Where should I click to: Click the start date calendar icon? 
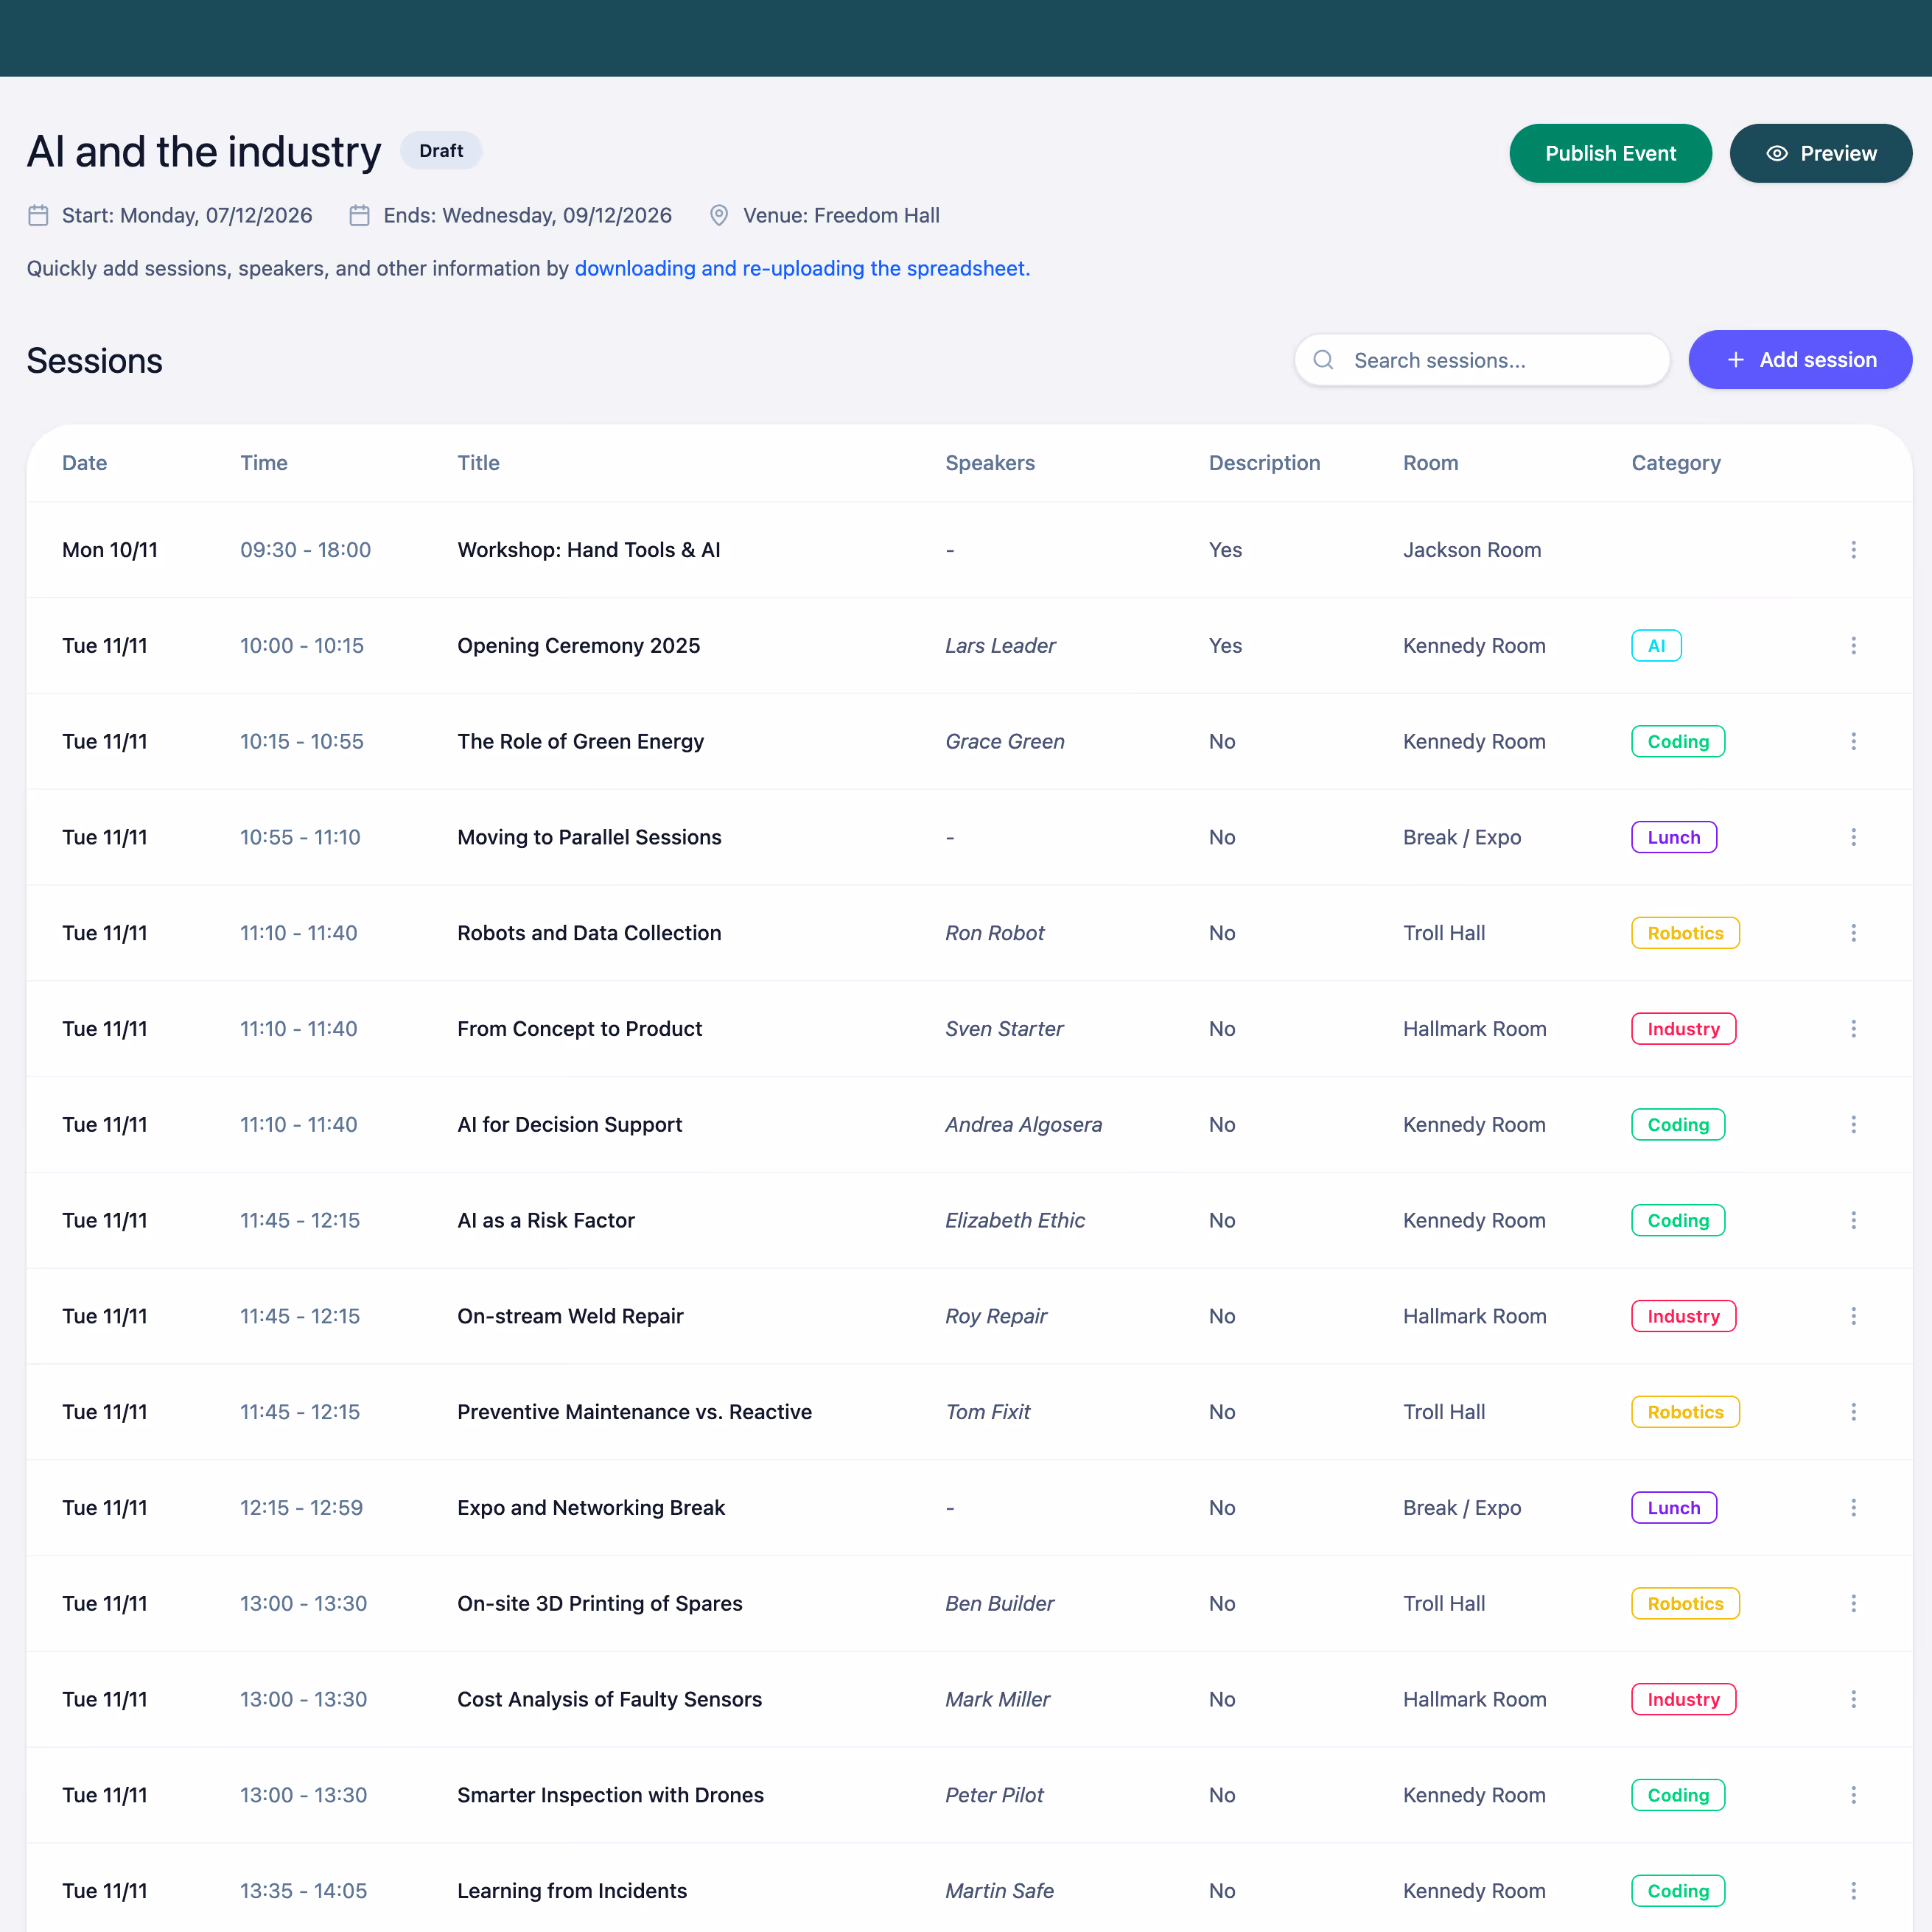coord(38,215)
